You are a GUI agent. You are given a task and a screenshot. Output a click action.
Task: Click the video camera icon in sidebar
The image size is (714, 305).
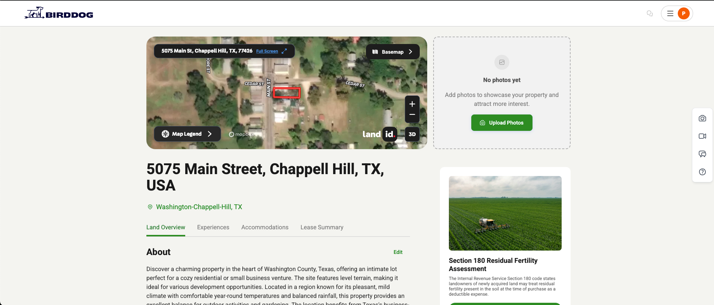tap(702, 136)
